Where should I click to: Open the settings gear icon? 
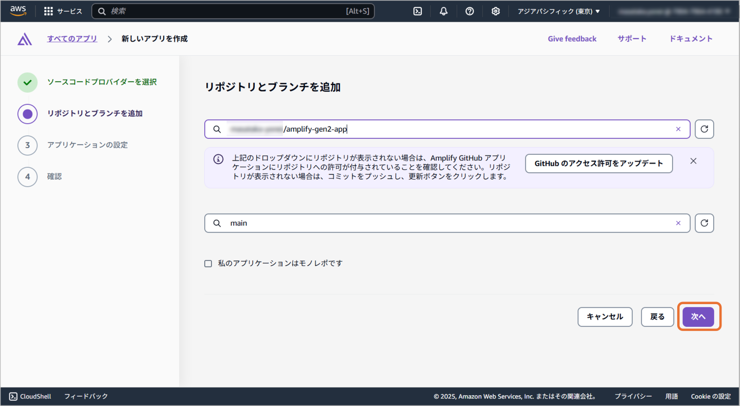tap(496, 11)
